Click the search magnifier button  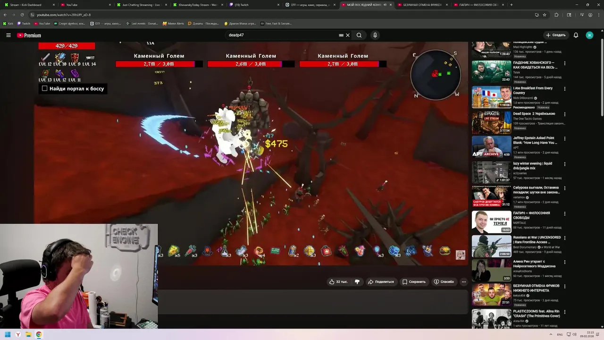[359, 35]
